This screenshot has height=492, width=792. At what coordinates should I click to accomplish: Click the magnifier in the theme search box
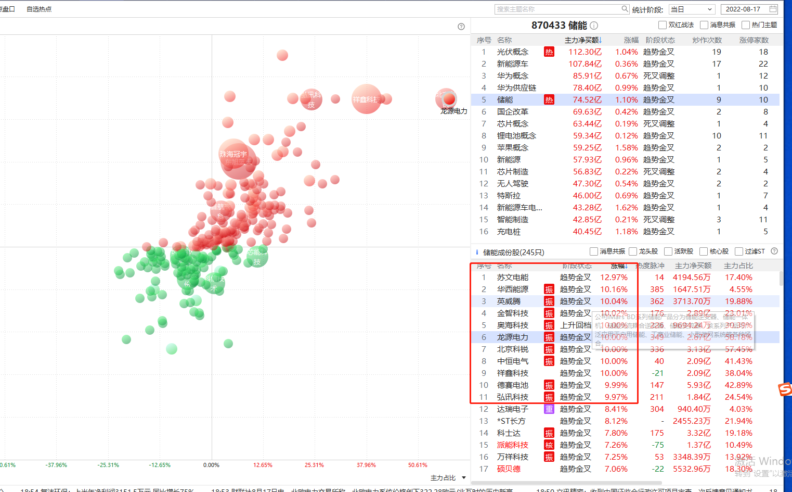point(625,9)
